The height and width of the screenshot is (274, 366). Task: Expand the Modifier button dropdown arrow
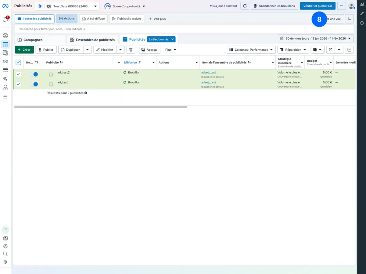(121, 49)
